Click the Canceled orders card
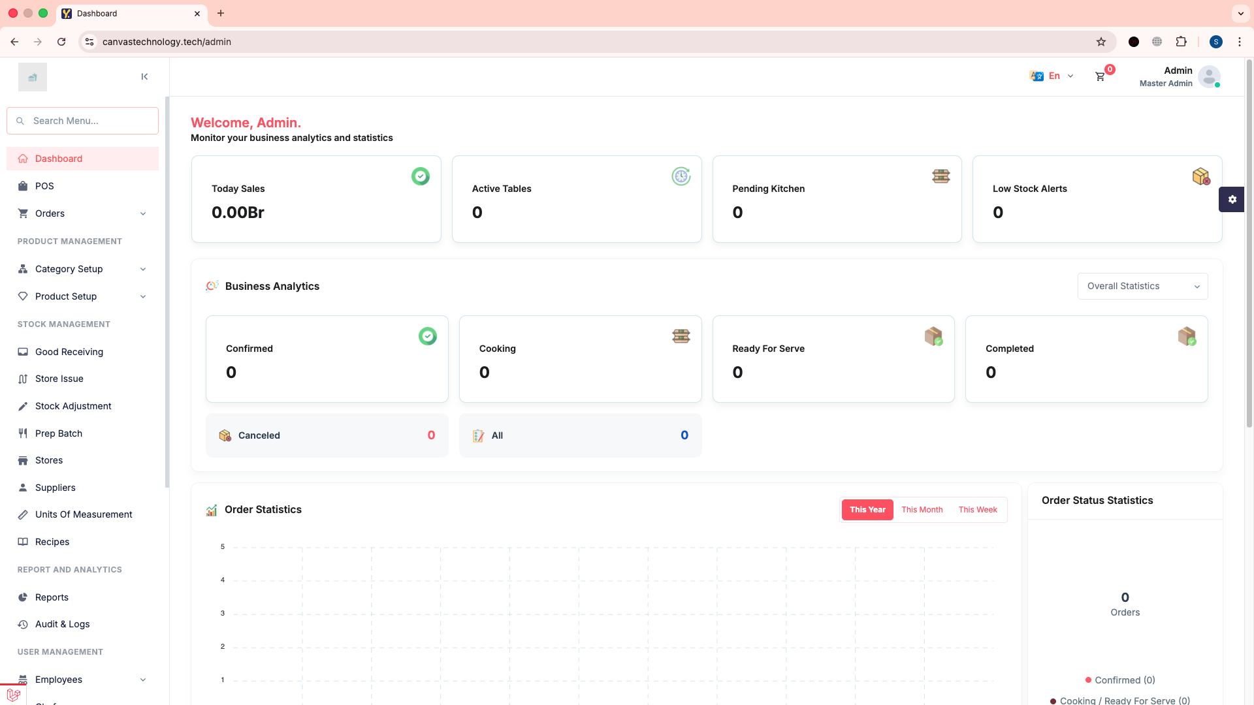Image resolution: width=1254 pixels, height=705 pixels. click(x=327, y=435)
